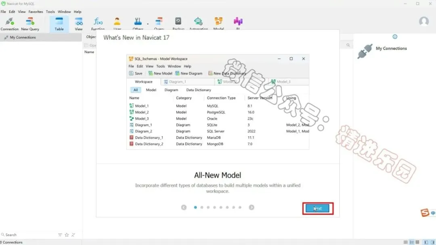This screenshot has height=245, width=436.
Task: Select the Objects tab
Action: point(91,37)
